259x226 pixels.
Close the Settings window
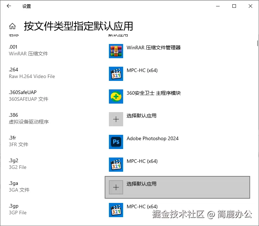(x=250, y=6)
